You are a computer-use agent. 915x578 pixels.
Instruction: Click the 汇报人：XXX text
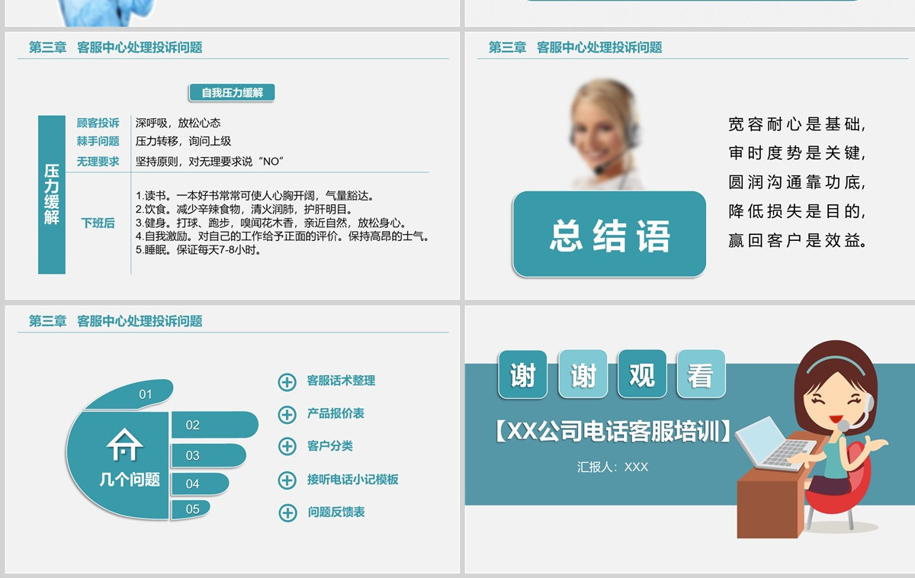pyautogui.click(x=612, y=467)
